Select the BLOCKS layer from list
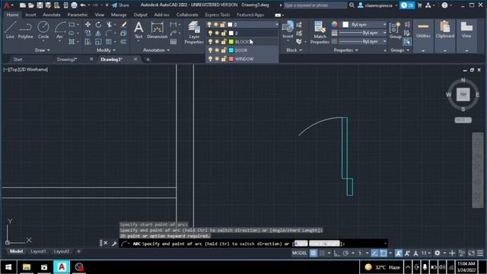Viewport: 487px width, 274px height. pos(242,42)
